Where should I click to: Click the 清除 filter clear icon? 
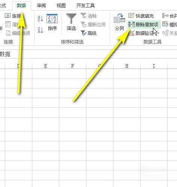83,16
